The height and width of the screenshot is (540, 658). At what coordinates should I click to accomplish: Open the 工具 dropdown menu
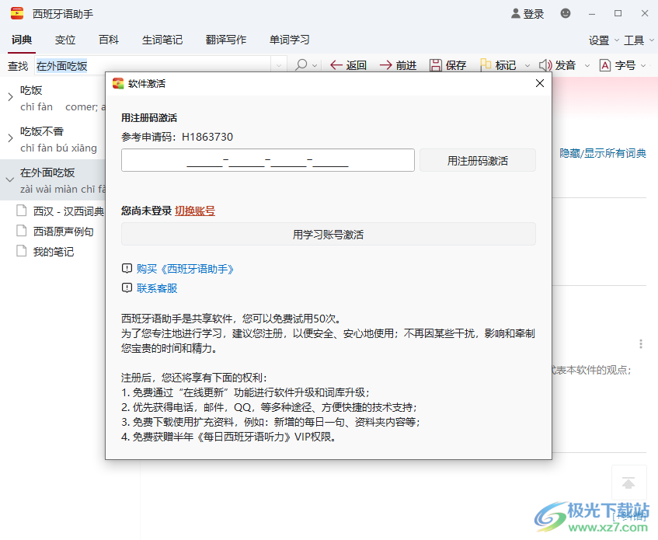(x=639, y=40)
